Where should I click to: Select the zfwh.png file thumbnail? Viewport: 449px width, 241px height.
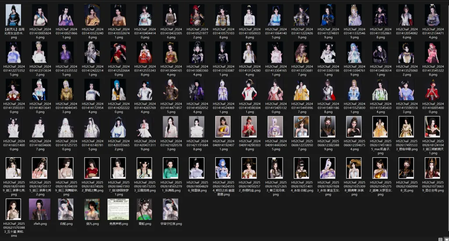[x=40, y=209]
